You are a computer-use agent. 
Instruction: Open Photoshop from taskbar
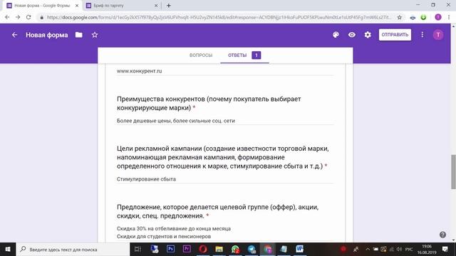[170, 249]
